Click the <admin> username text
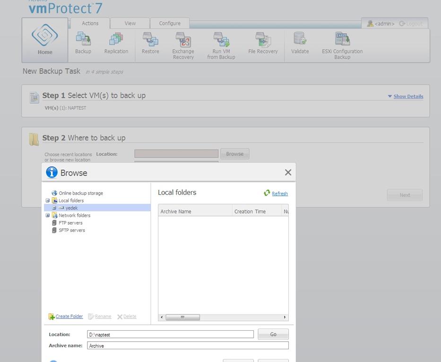This screenshot has height=362, width=441. coord(384,24)
